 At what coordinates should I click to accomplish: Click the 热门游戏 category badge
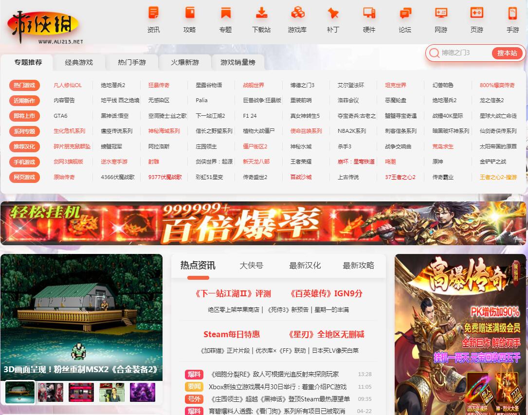[x=24, y=85]
